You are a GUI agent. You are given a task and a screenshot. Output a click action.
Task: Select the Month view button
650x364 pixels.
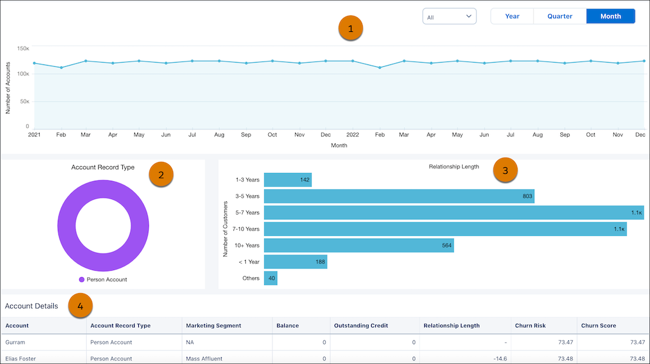(x=610, y=16)
